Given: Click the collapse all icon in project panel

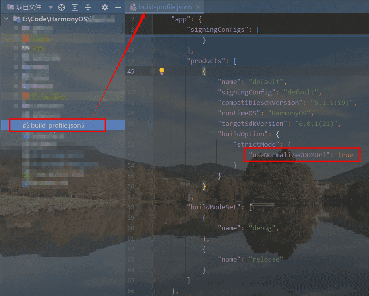Looking at the screenshot, I should (x=88, y=7).
